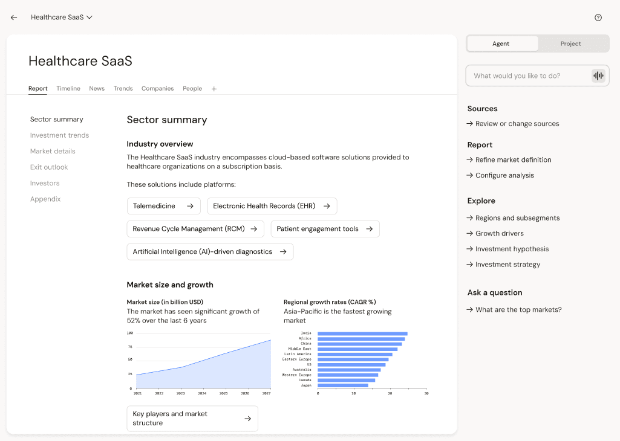Click the arrow on Telemedicine chip
Image resolution: width=620 pixels, height=441 pixels.
[190, 206]
